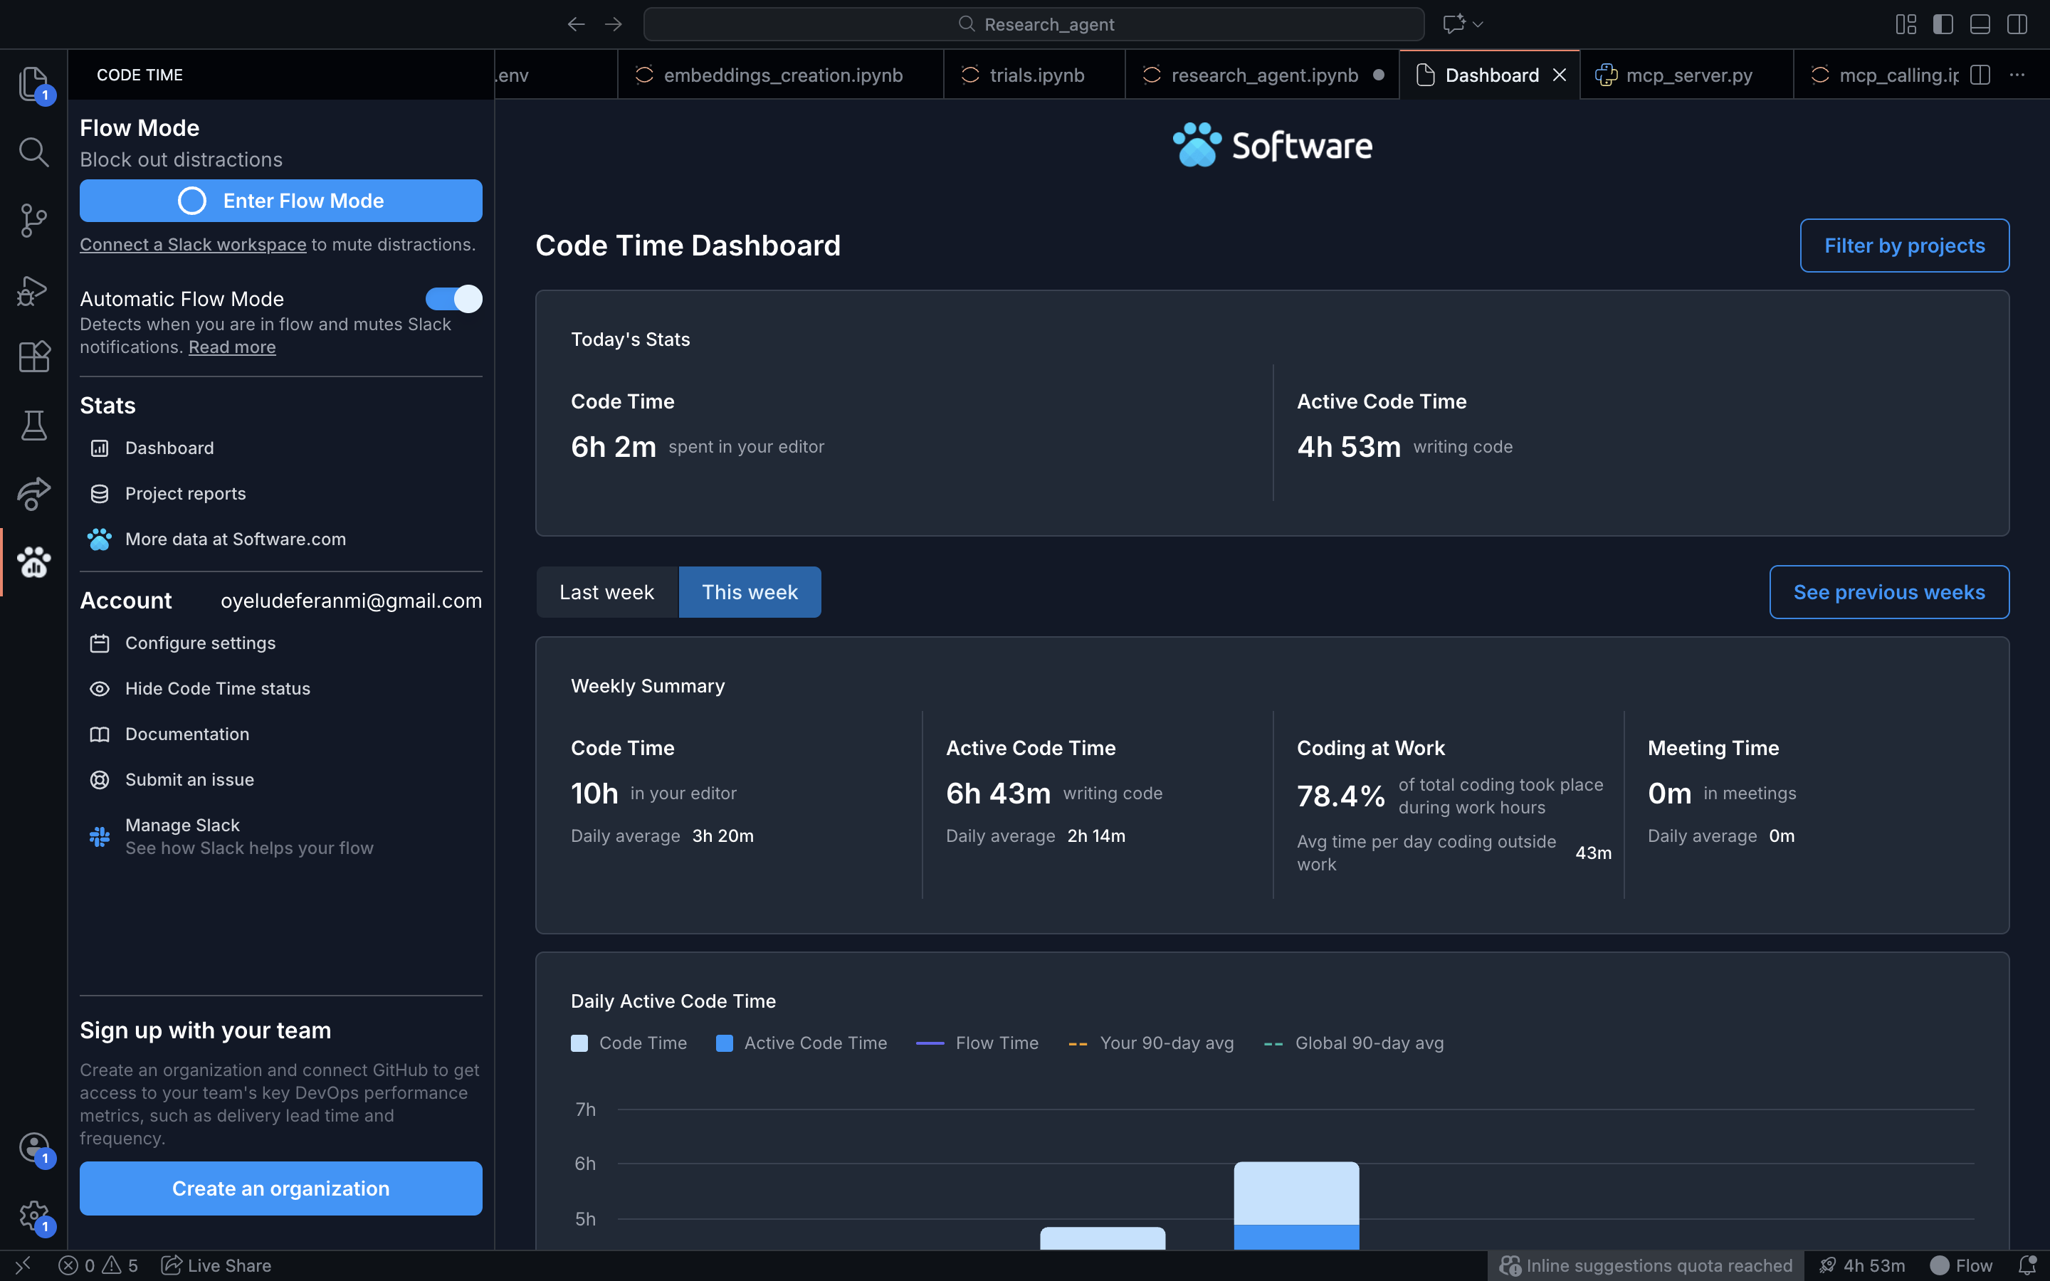Hide Code Time status
This screenshot has height=1281, width=2050.
(x=218, y=688)
